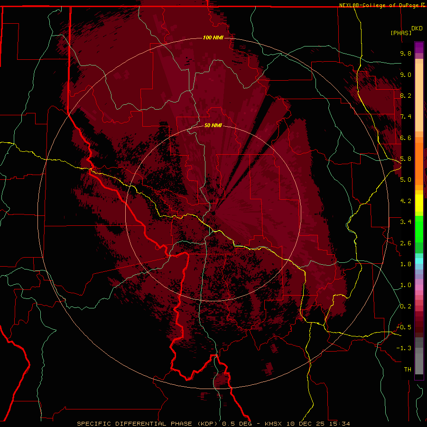The height and width of the screenshot is (427, 427).
Task: Pick the purple segment at the top of the color bar
Action: click(x=419, y=47)
